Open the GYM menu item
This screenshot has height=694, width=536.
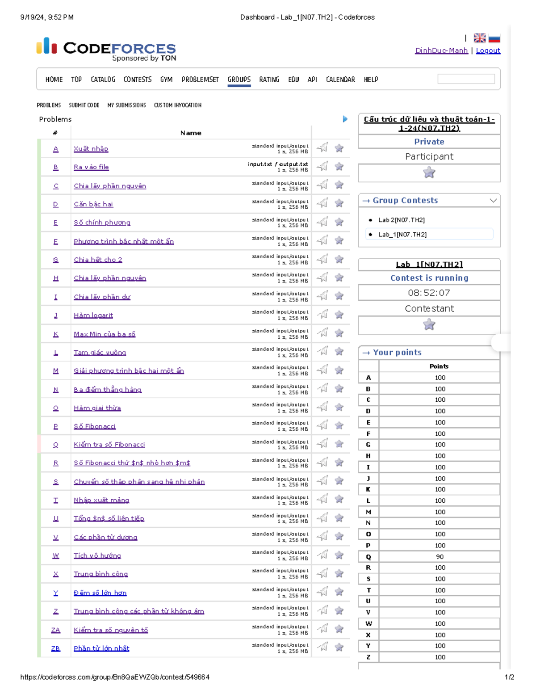[x=166, y=80]
